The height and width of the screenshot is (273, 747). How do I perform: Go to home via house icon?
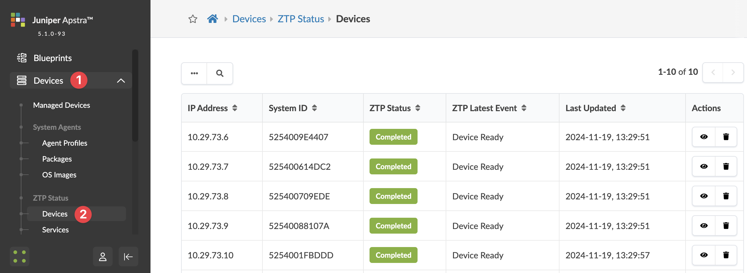[x=213, y=19]
